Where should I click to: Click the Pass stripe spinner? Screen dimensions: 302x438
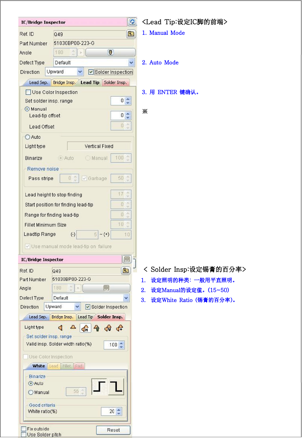coord(69,178)
